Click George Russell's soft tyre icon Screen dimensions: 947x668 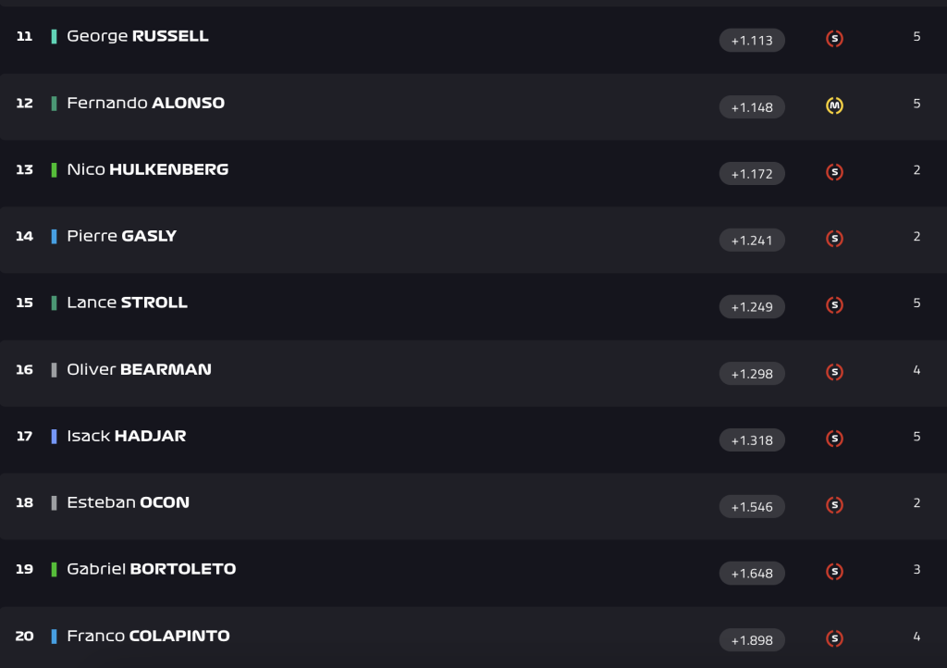pyautogui.click(x=834, y=39)
